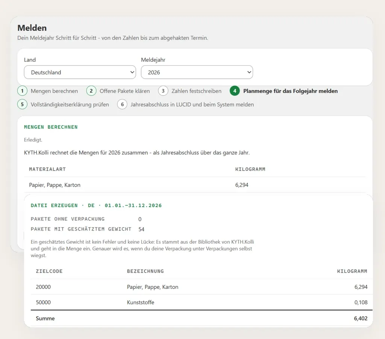
Task: Click the KILOGRAMM header in the Materialart table
Action: click(250, 169)
